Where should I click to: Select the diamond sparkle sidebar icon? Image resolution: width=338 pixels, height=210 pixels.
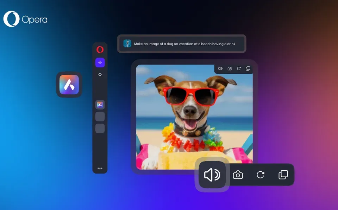[x=100, y=74]
